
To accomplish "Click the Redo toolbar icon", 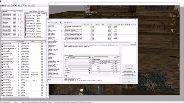I will click(x=10, y=5).
